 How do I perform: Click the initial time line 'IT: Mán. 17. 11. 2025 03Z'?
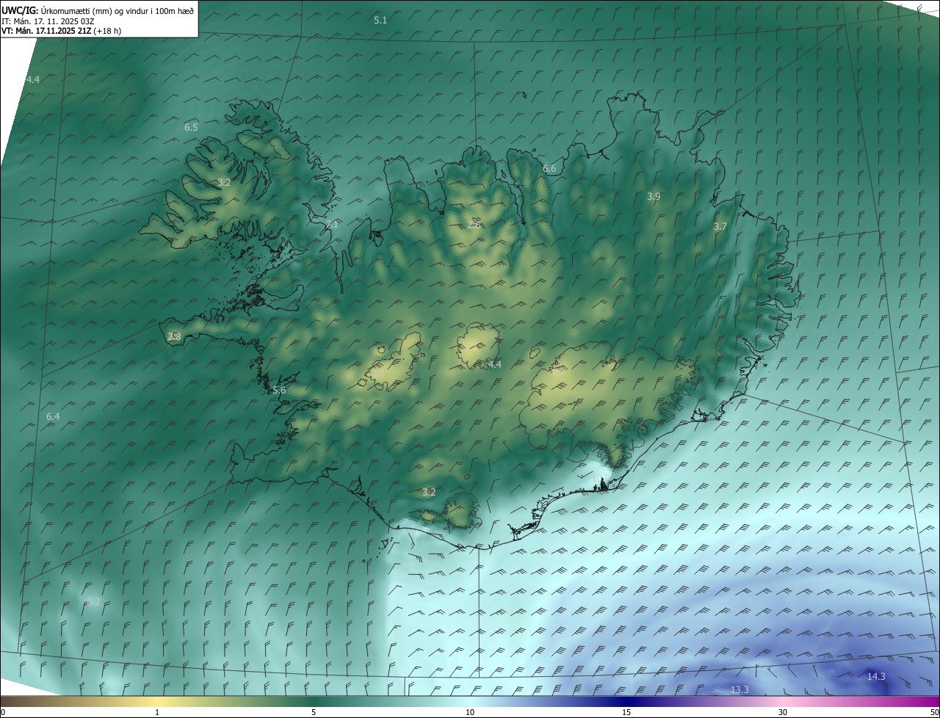pyautogui.click(x=47, y=21)
